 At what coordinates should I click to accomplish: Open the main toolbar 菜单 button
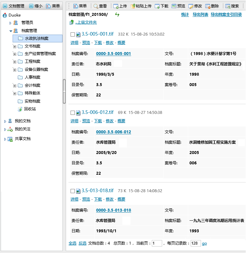click(80, 6)
